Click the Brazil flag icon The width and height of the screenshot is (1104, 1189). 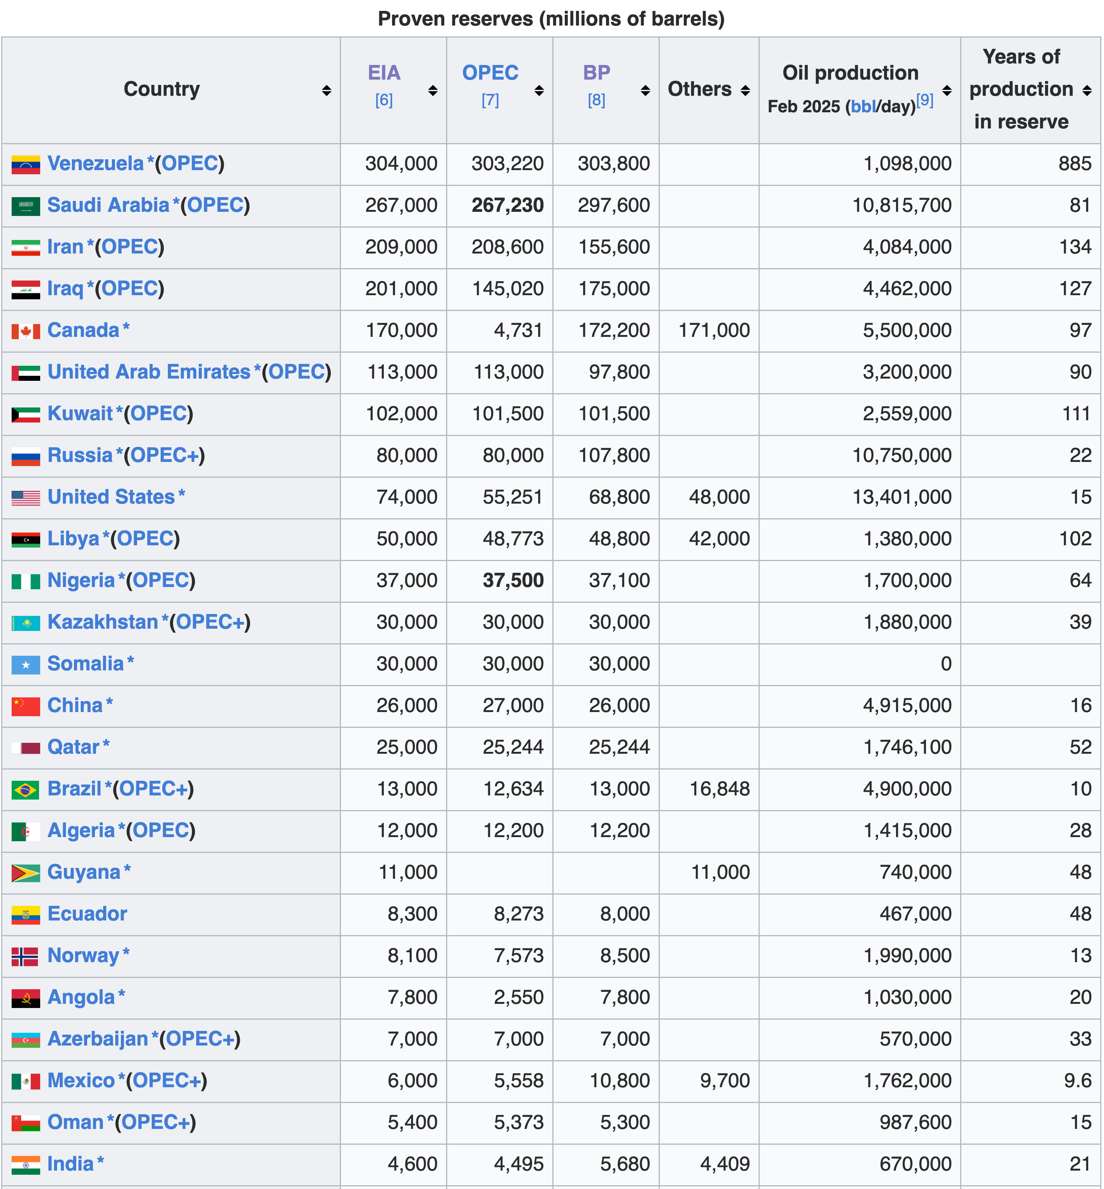[x=26, y=789]
